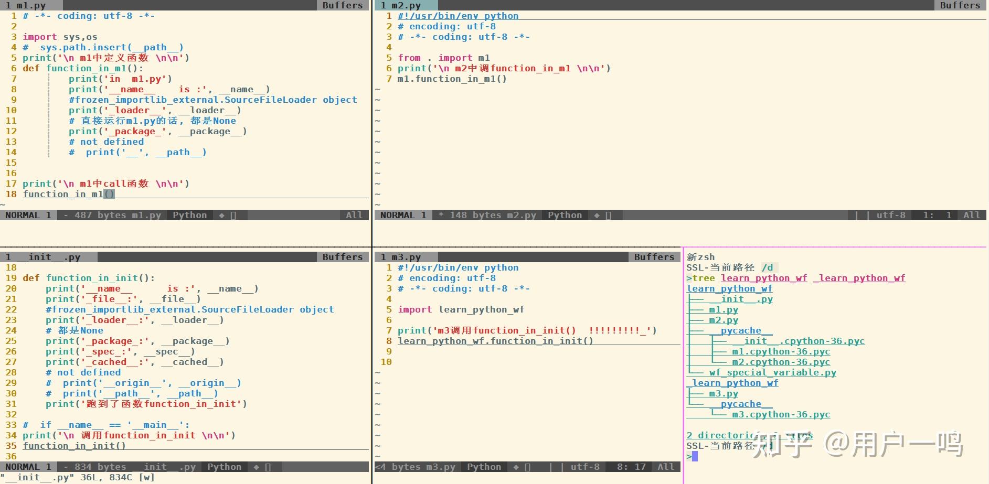Click '487 bytes m1.py' in the status line
The height and width of the screenshot is (484, 989).
point(118,215)
